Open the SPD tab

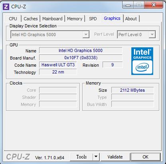(x=93, y=19)
